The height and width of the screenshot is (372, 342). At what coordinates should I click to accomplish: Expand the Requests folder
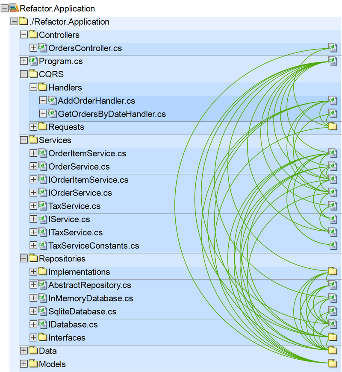pos(33,127)
